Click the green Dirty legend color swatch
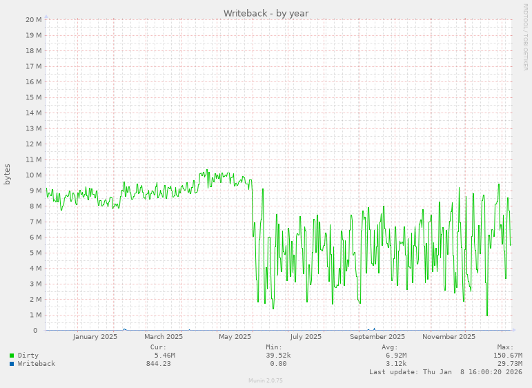This screenshot has height=388, width=532. tap(12, 356)
